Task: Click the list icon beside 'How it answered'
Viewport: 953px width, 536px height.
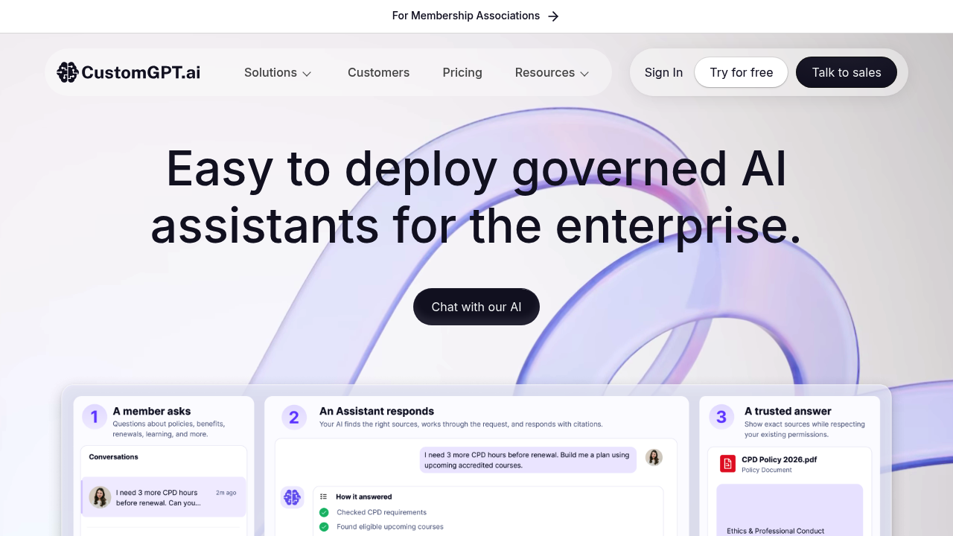Action: (x=323, y=497)
